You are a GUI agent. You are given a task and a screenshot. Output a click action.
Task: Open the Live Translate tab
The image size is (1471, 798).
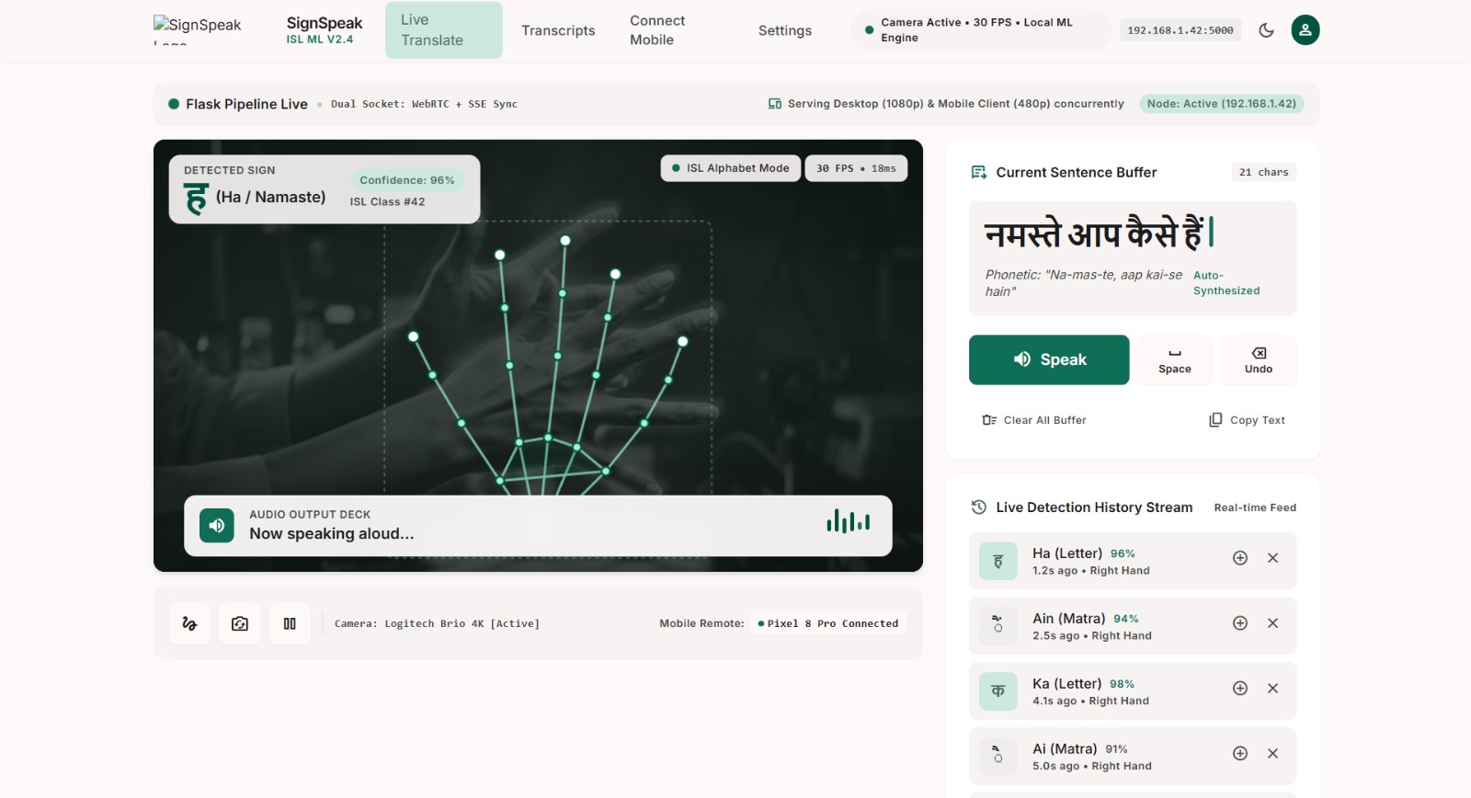(444, 30)
